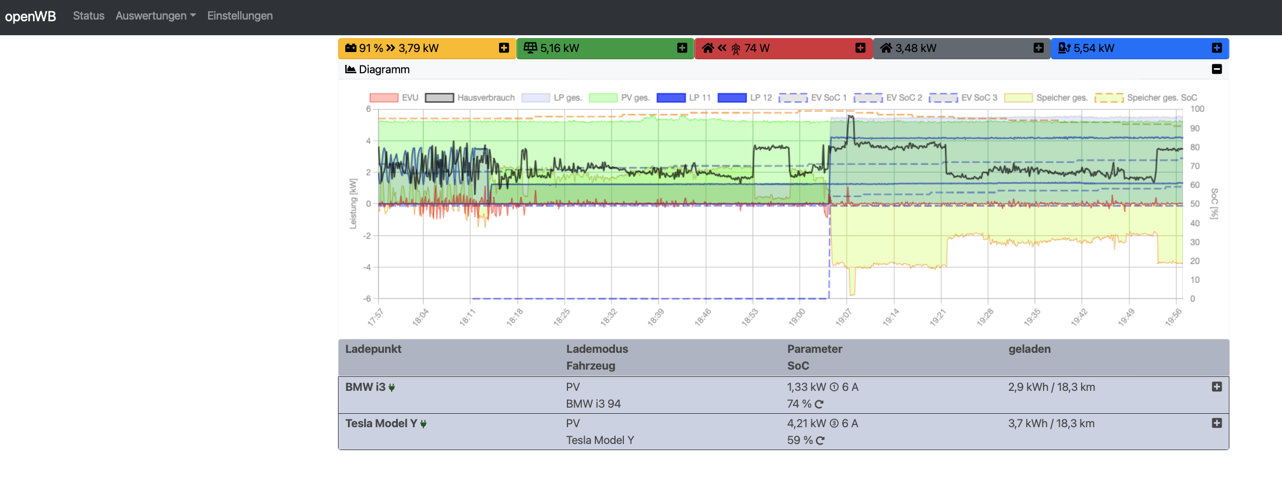Image resolution: width=1282 pixels, height=501 pixels.
Task: Refresh the Tesla Model Y SoC value
Action: pyautogui.click(x=820, y=441)
